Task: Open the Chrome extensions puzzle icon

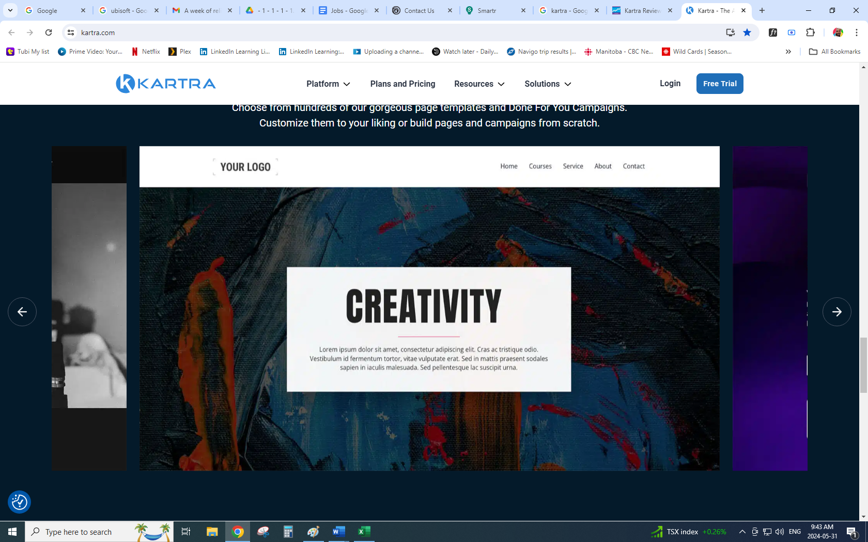Action: 810,33
